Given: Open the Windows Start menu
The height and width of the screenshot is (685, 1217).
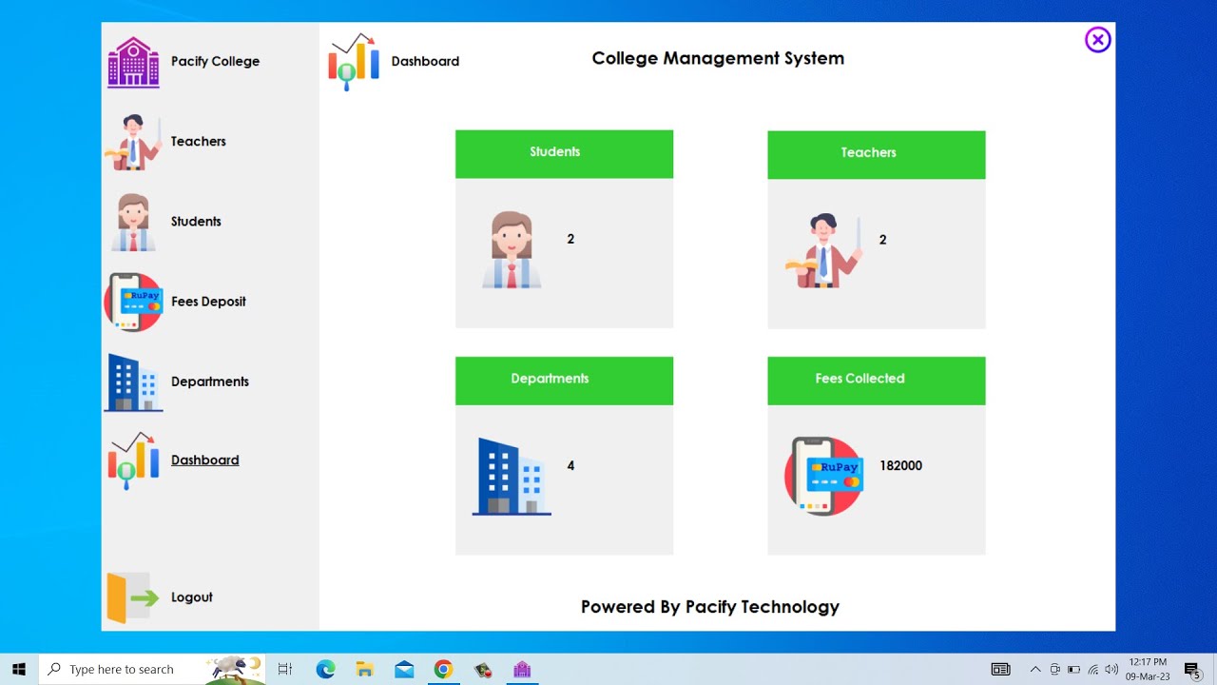Looking at the screenshot, I should 19,669.
